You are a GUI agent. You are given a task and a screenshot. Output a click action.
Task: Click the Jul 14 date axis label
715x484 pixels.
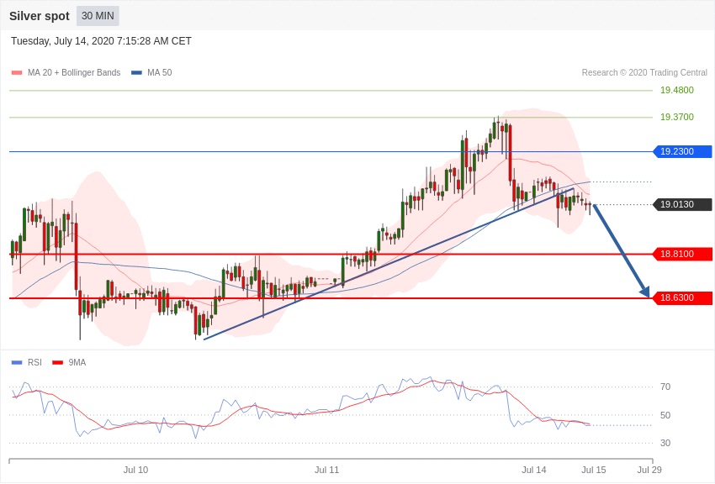(533, 470)
